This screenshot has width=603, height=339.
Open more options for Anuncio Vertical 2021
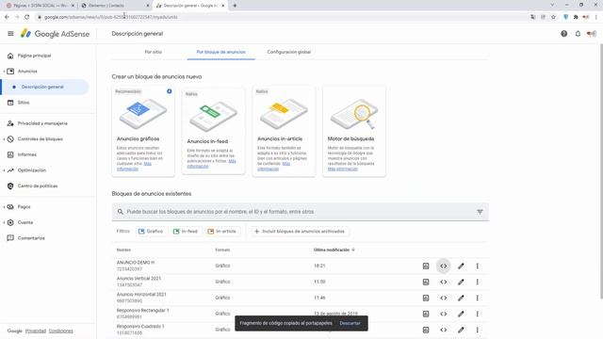[x=478, y=282]
